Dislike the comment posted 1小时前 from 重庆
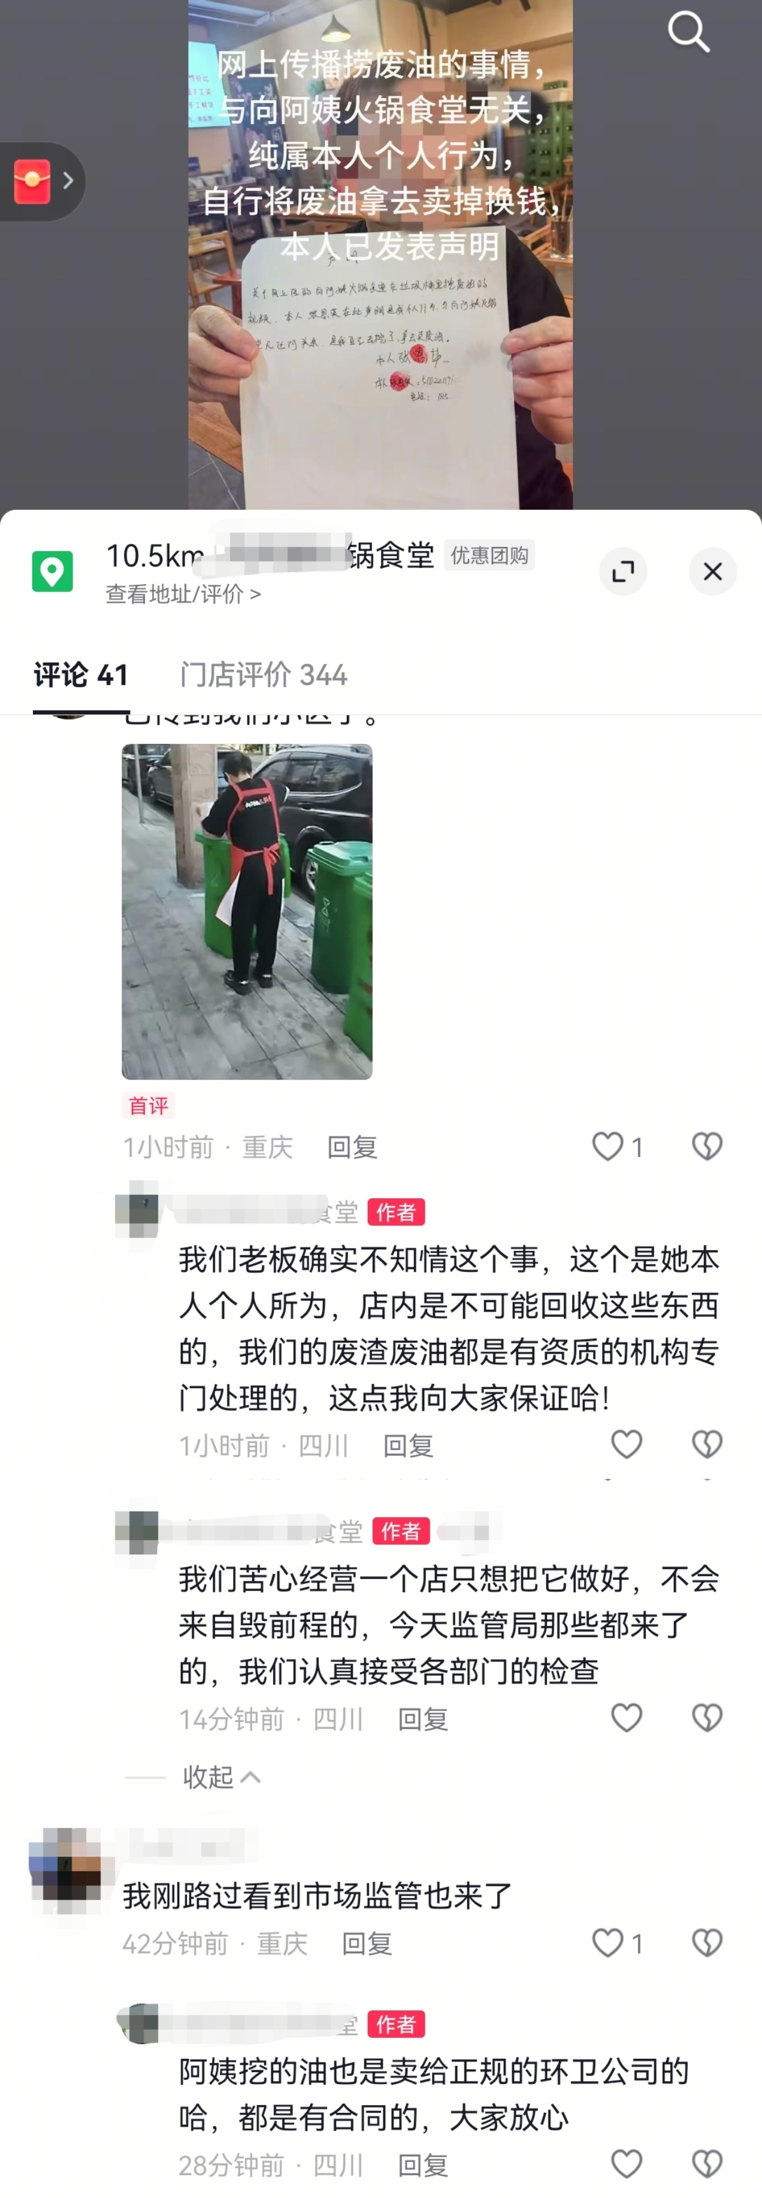762x2198 pixels. coord(707,1146)
